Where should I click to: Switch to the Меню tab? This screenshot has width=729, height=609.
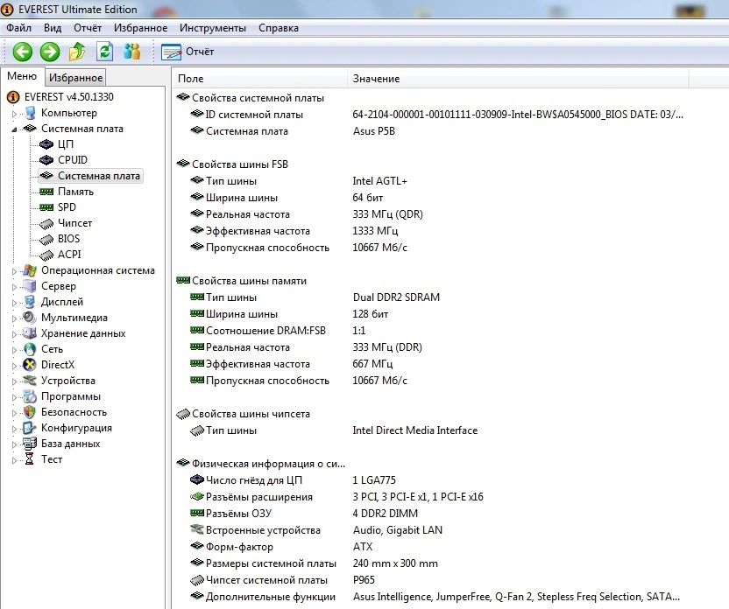click(22, 76)
